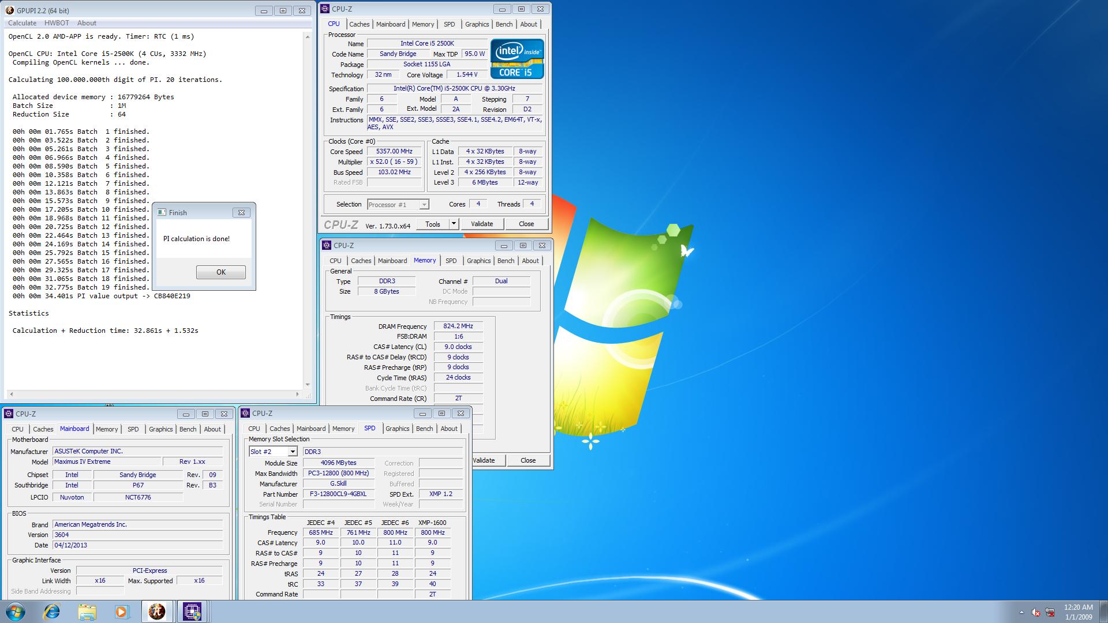
Task: Open Windows Explorer folder taskbar icon
Action: 87,611
